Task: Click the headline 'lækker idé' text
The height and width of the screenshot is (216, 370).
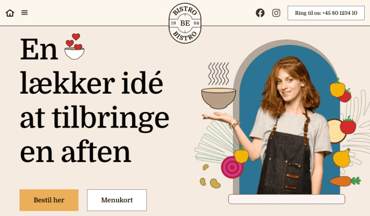Action: [91, 83]
